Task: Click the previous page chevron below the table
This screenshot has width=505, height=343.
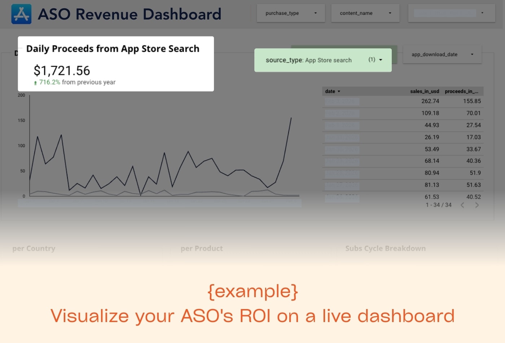Action: (462, 205)
